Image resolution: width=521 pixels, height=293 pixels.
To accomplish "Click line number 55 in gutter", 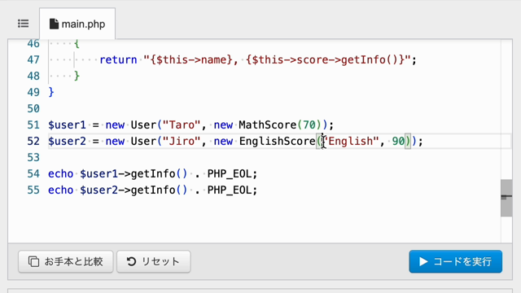I will pos(33,190).
